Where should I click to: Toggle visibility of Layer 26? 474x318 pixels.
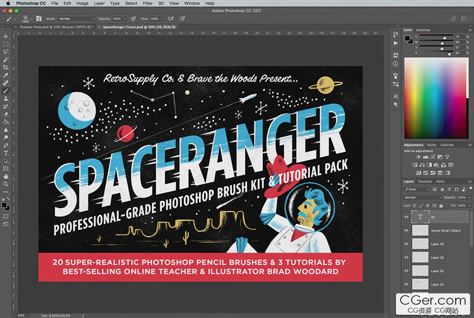coord(406,257)
